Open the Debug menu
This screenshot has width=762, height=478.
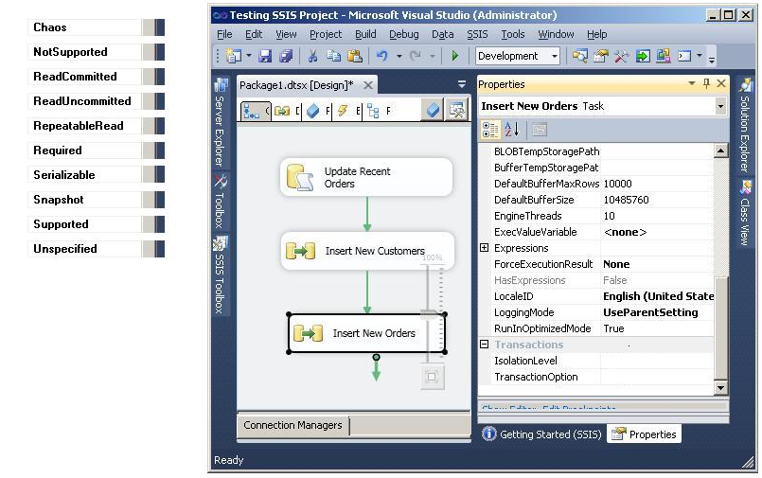(404, 34)
